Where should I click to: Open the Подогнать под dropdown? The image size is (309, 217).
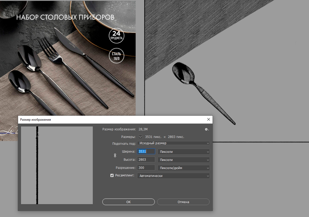(x=174, y=143)
